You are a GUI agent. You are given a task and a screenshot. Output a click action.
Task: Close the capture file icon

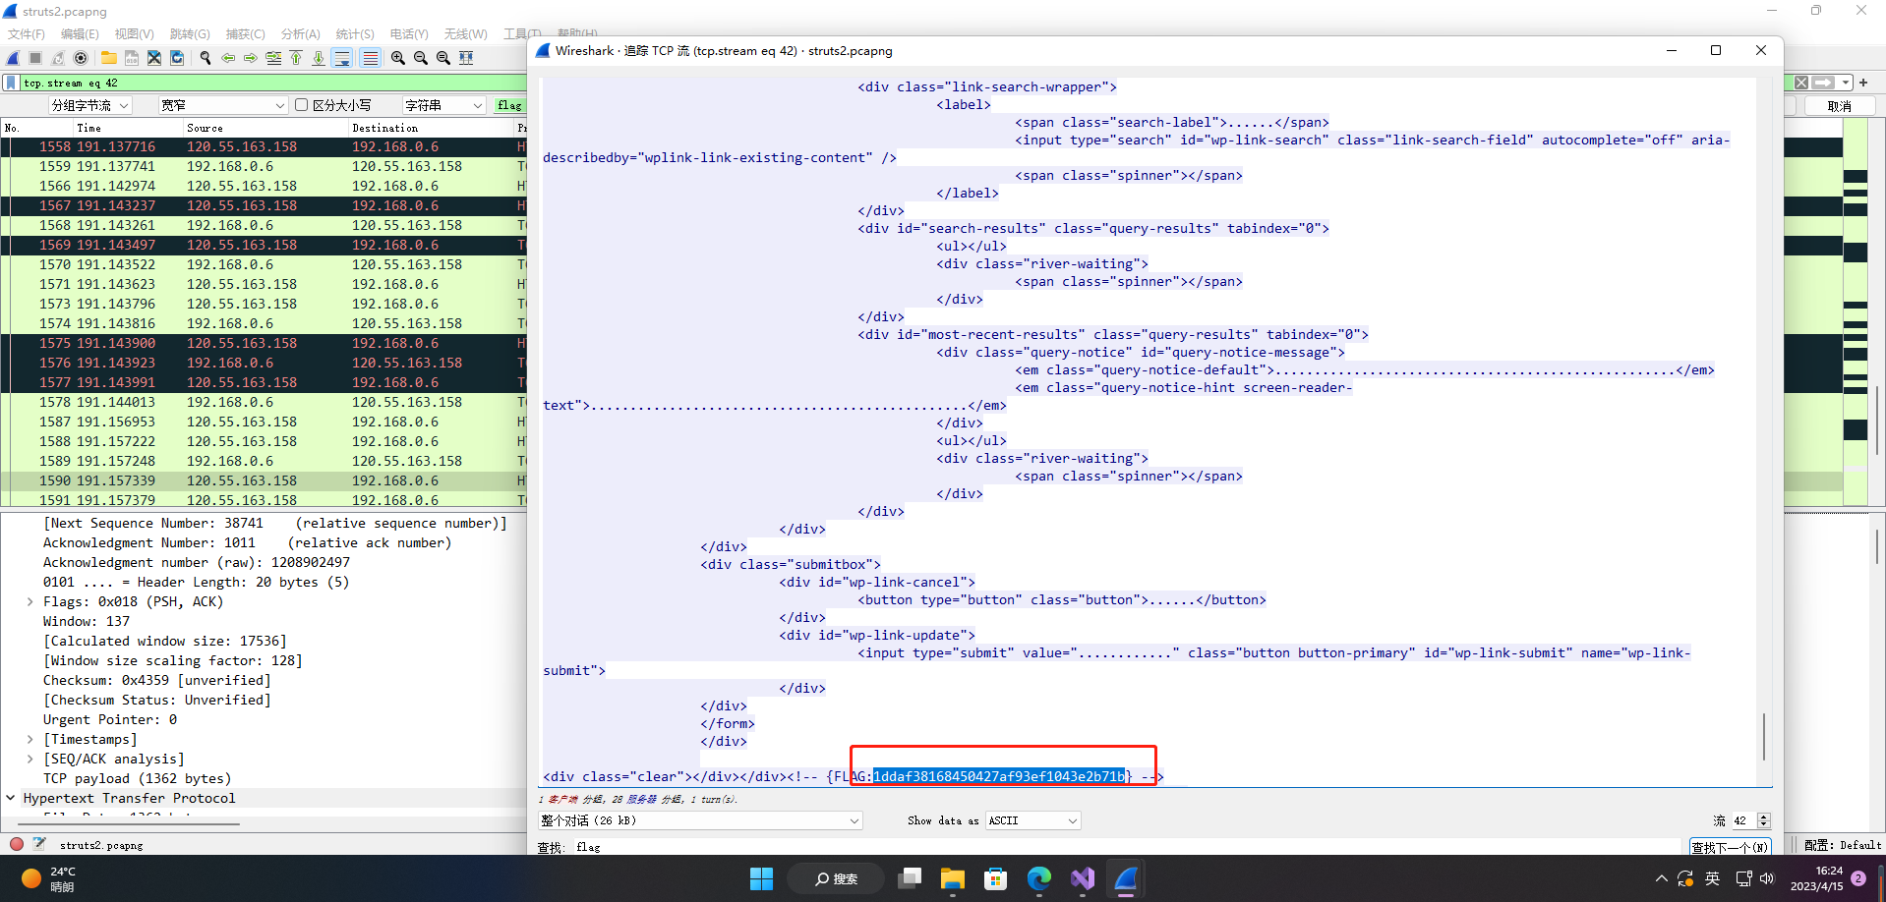154,58
